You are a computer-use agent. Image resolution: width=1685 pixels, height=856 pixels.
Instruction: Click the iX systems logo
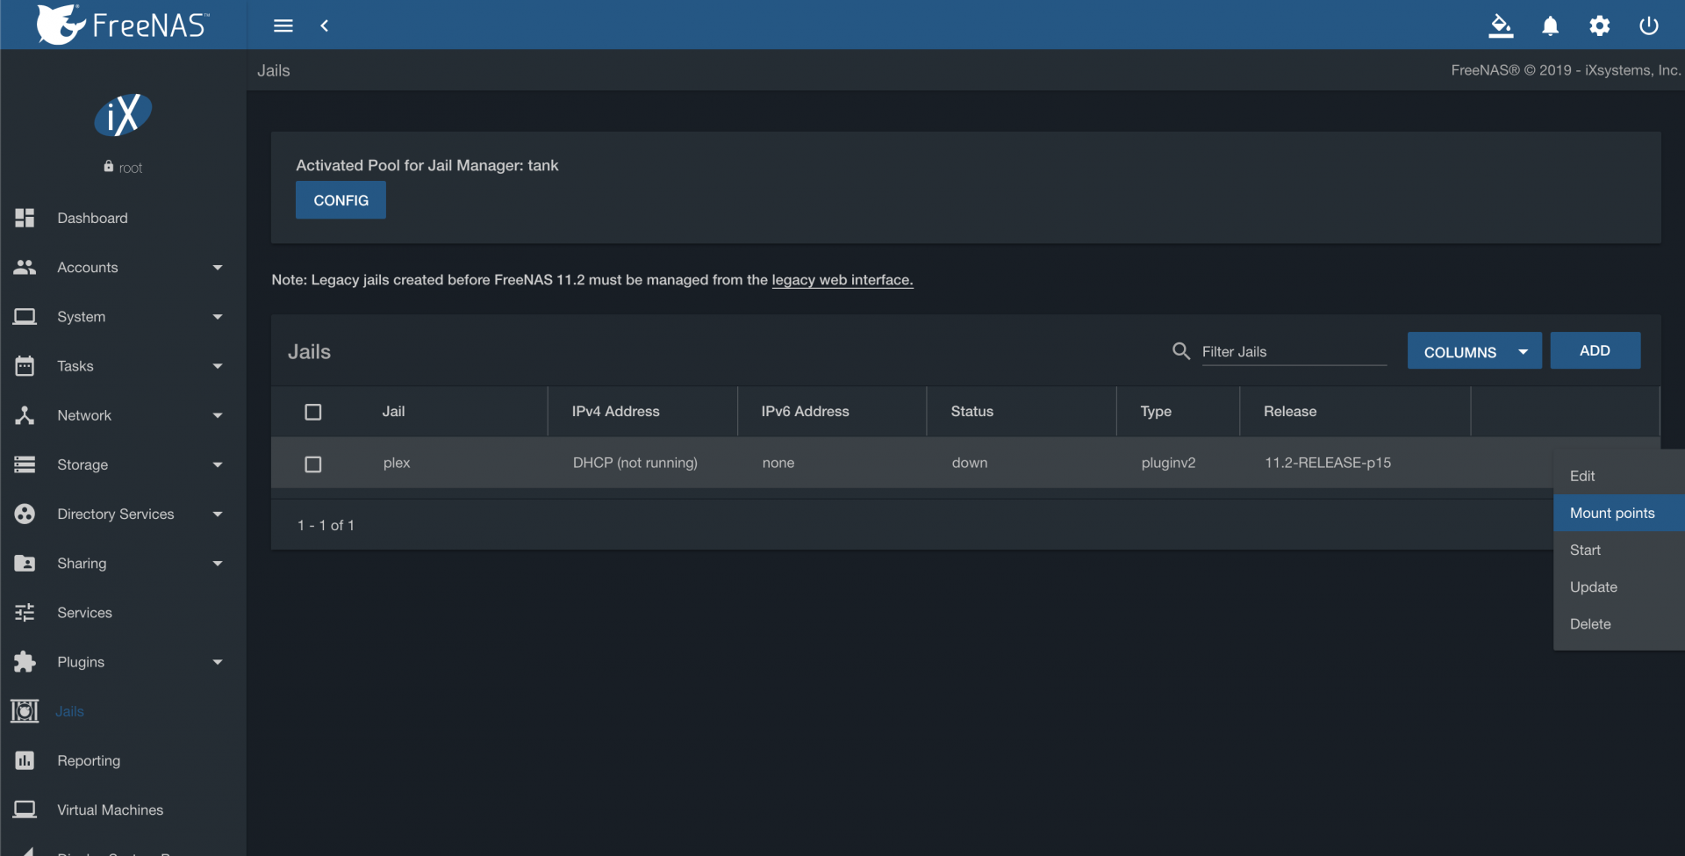[123, 115]
